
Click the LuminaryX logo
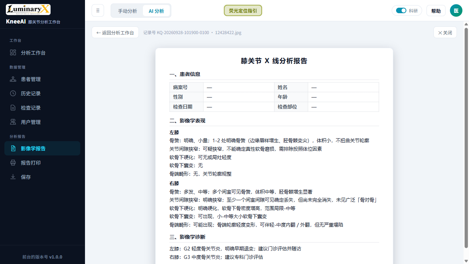point(28,10)
